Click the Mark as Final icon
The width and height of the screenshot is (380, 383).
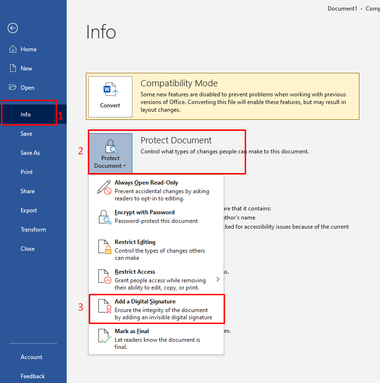(104, 336)
